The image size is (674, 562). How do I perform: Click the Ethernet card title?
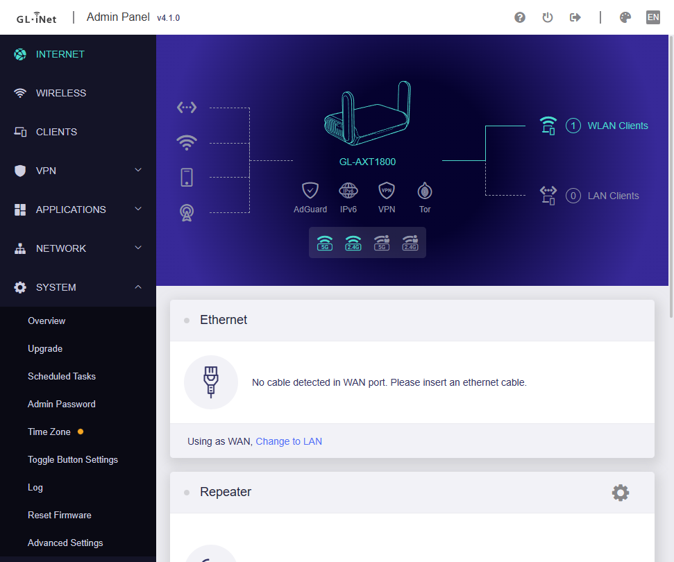[224, 320]
